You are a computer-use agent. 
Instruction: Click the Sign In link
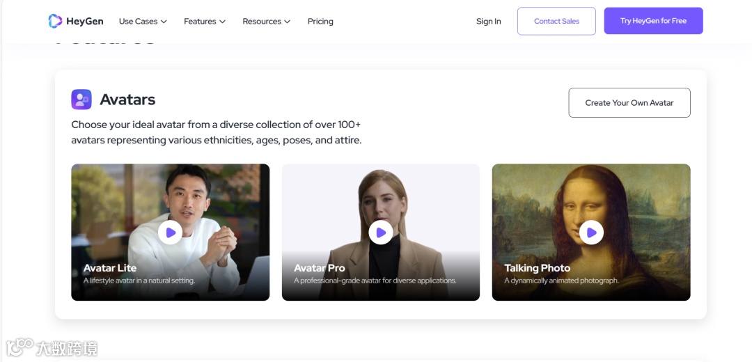(x=489, y=21)
